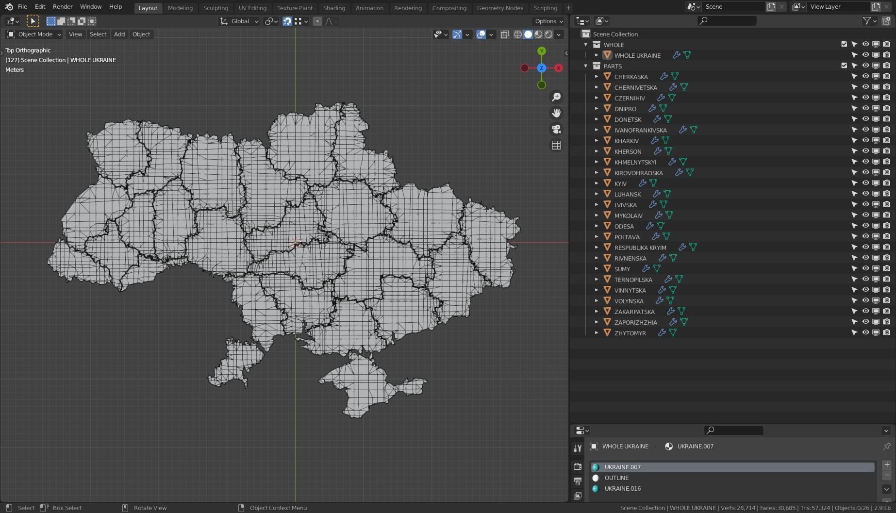The image size is (896, 513).
Task: Create new scene button
Action: click(771, 7)
